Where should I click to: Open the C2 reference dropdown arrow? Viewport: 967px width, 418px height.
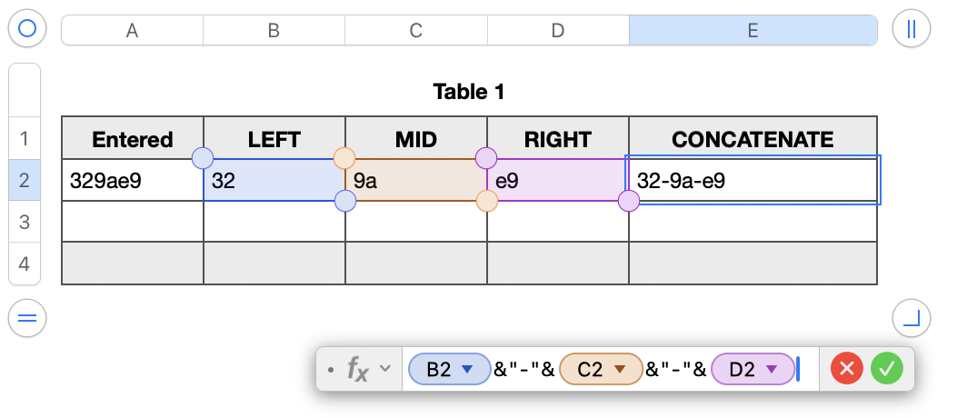[x=620, y=369]
